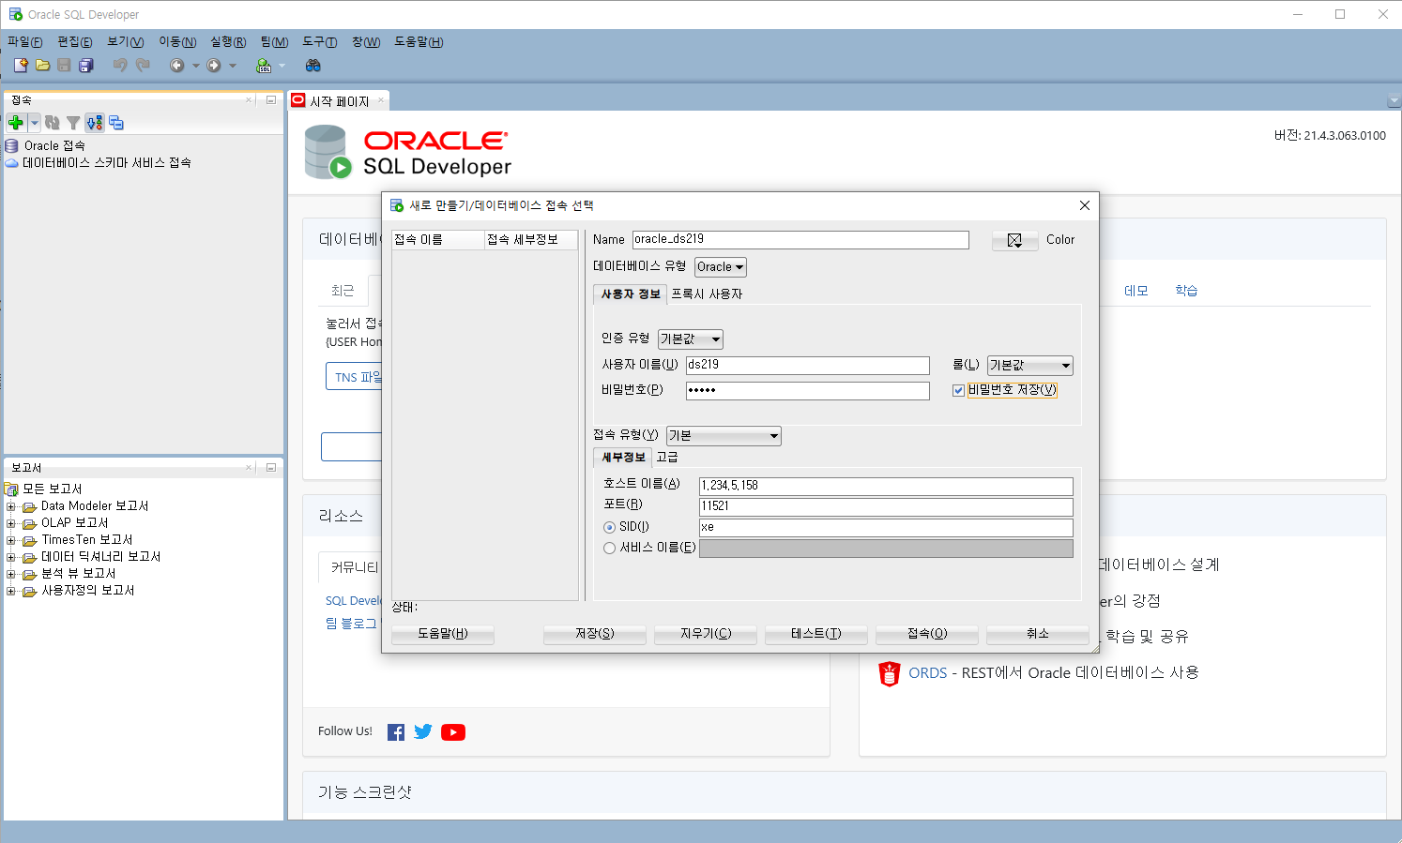Expand the OLAP 보고서 tree node

click(x=11, y=523)
